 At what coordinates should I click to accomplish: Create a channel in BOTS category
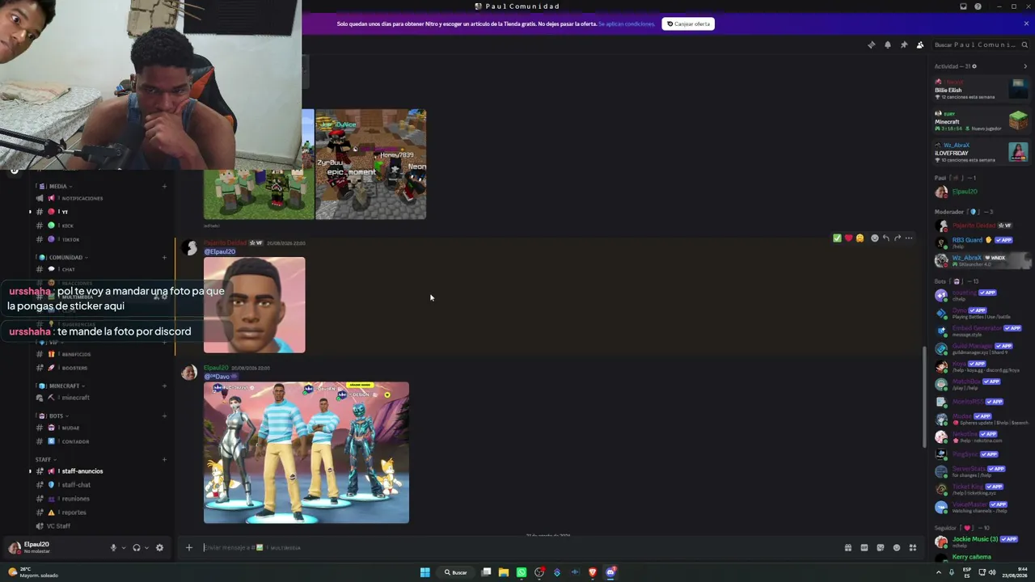coord(164,416)
